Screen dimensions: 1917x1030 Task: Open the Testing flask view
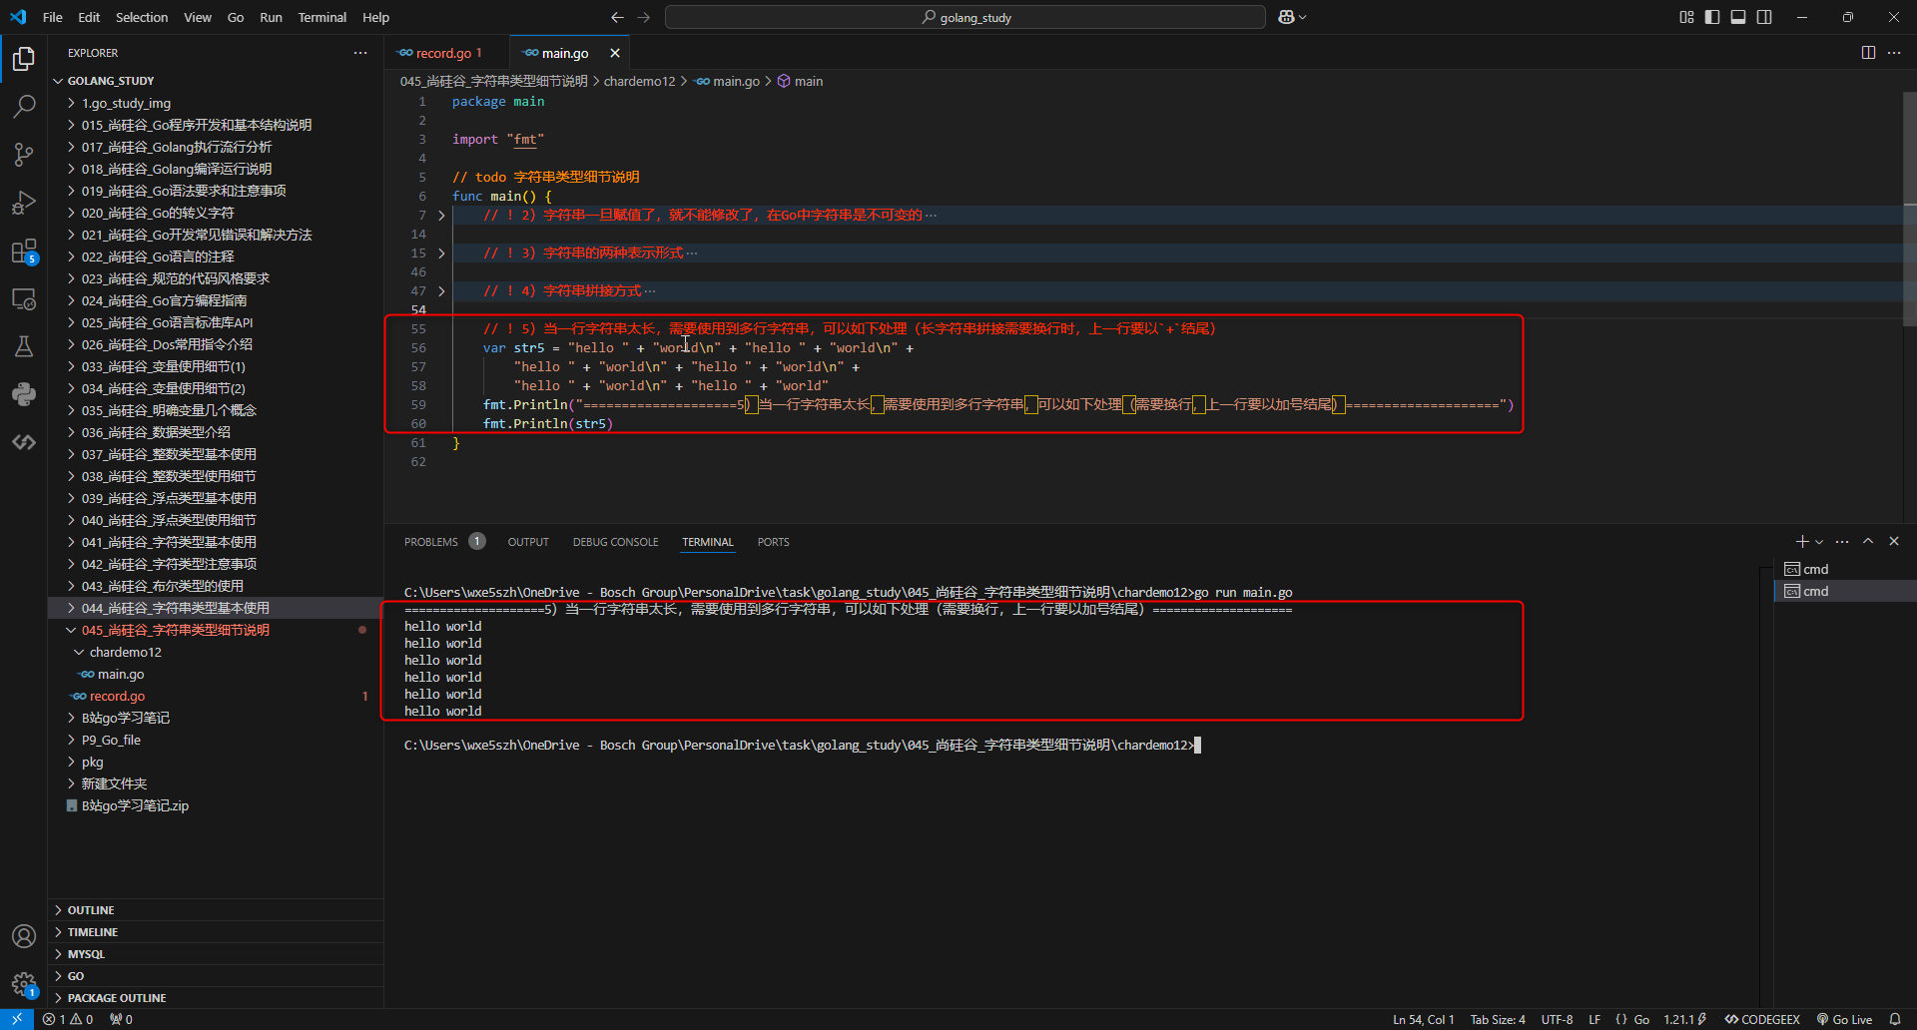pyautogui.click(x=24, y=346)
